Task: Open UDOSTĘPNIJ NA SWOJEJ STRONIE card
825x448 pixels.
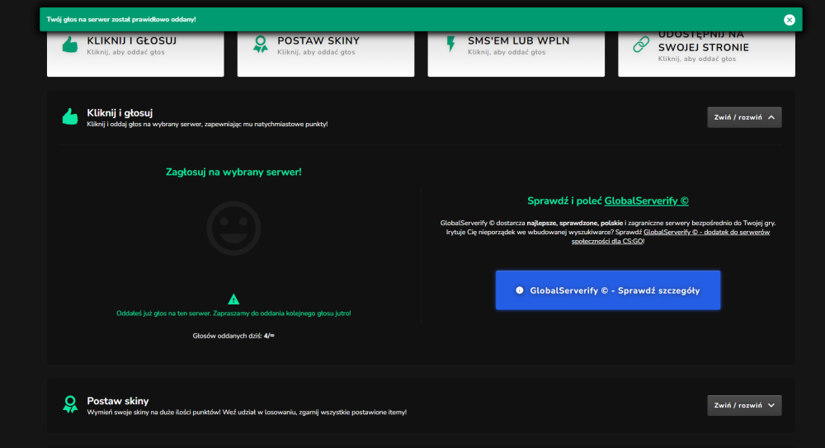Action: tap(707, 53)
